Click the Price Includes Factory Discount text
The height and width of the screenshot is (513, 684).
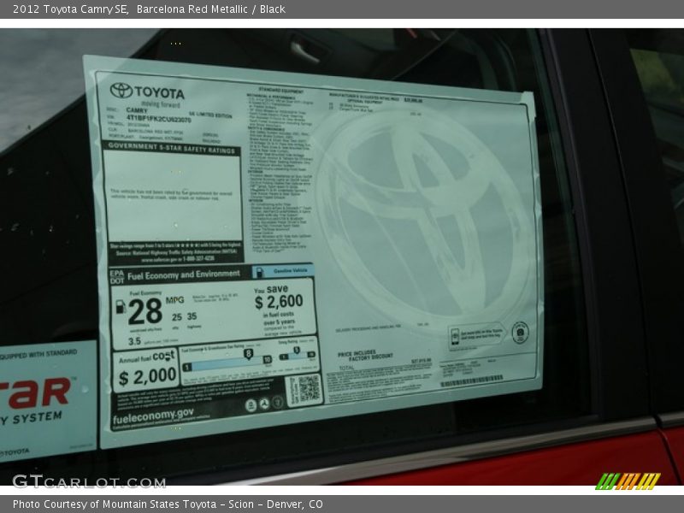point(365,355)
